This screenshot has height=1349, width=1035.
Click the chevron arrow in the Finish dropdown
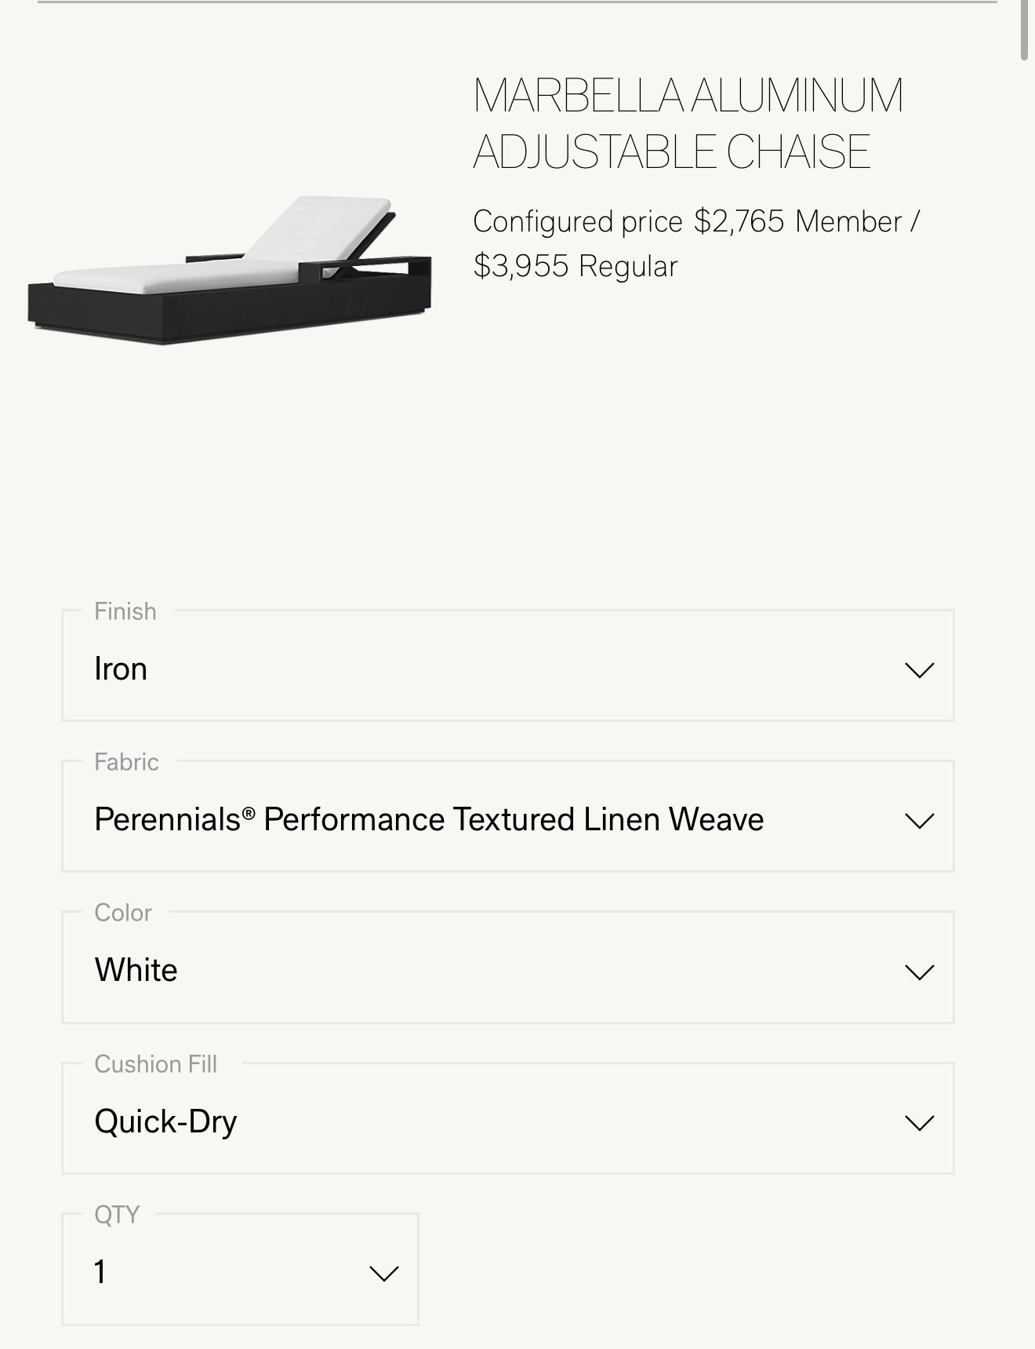(x=919, y=669)
